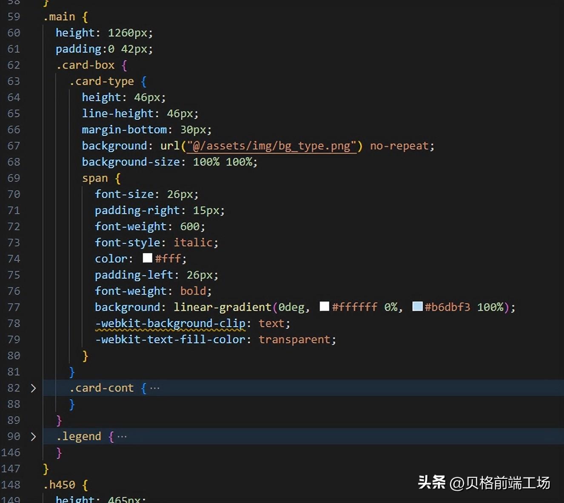
Task: Click 'linear-gradient' function name
Action: [x=222, y=307]
